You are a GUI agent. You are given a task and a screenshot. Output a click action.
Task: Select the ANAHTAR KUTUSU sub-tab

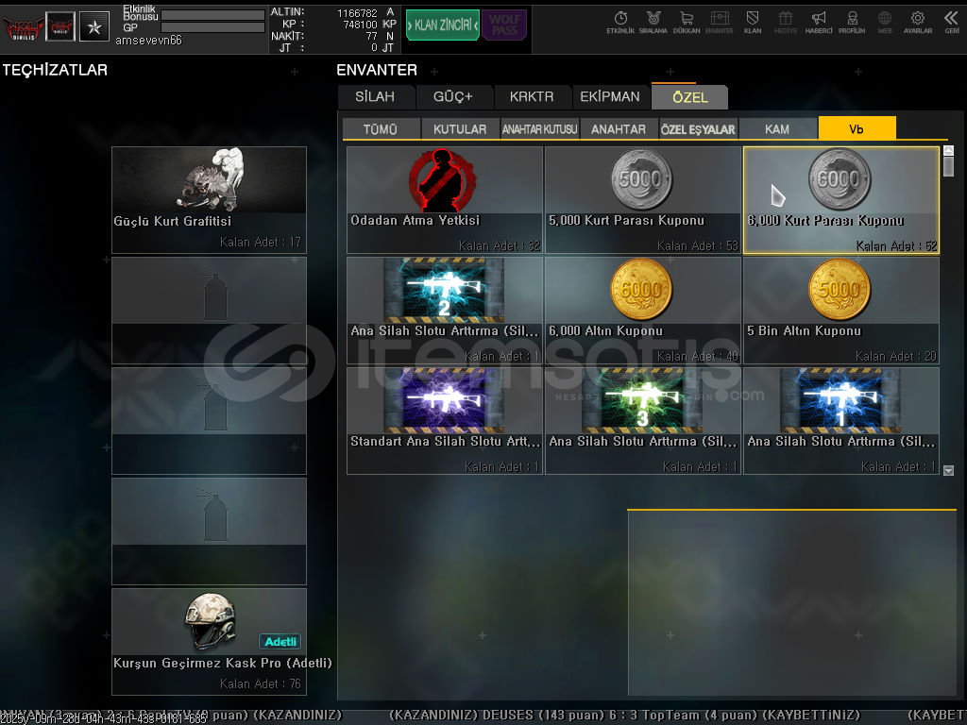point(539,128)
